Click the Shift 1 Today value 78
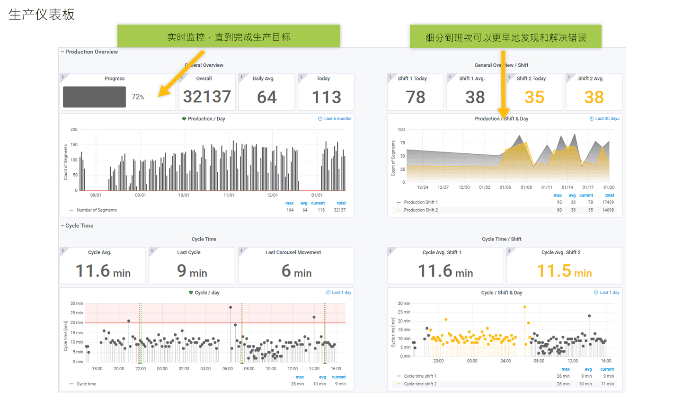 pos(415,97)
